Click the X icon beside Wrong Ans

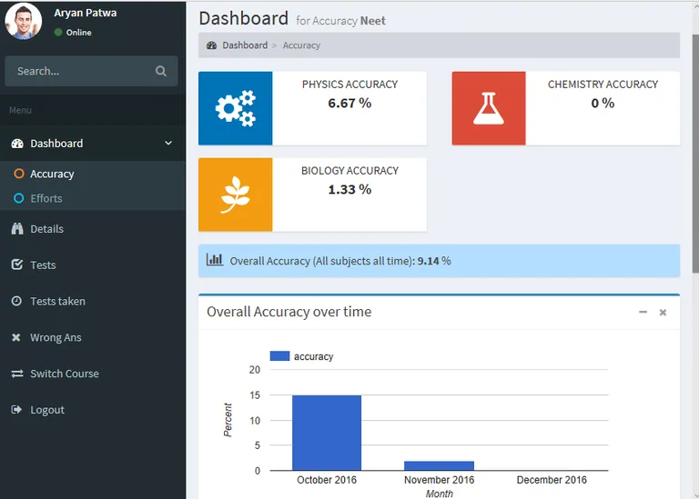(x=16, y=337)
